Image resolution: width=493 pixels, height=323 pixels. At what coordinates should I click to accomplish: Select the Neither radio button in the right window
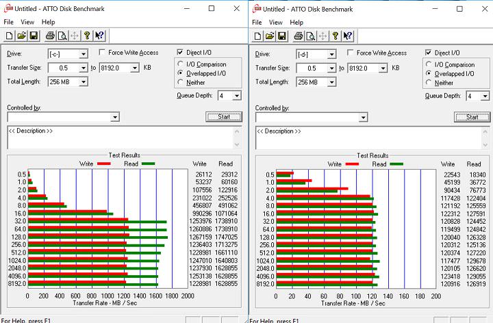[x=429, y=83]
